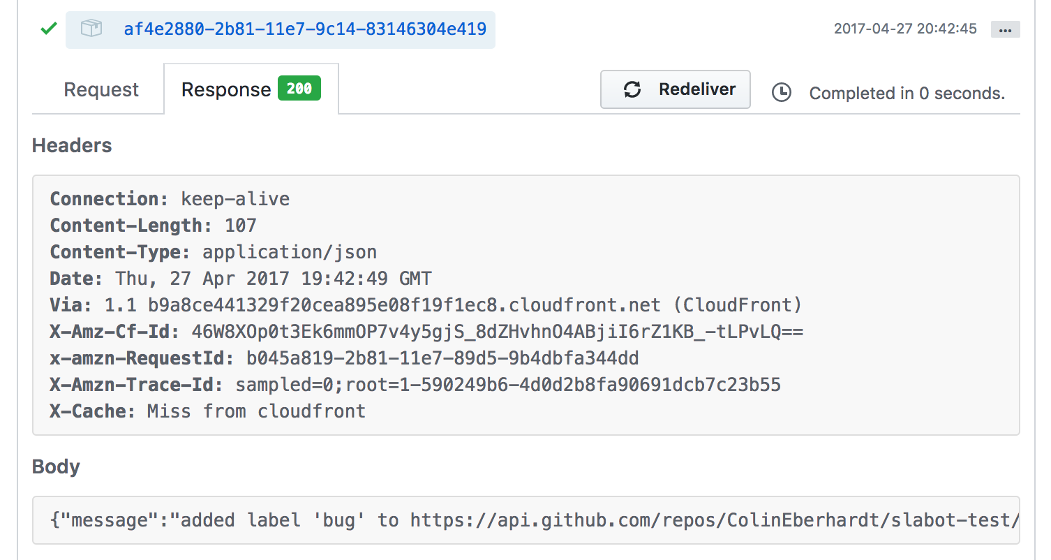Click the Connection keep-alive header line
This screenshot has height=560, width=1051.
[170, 199]
